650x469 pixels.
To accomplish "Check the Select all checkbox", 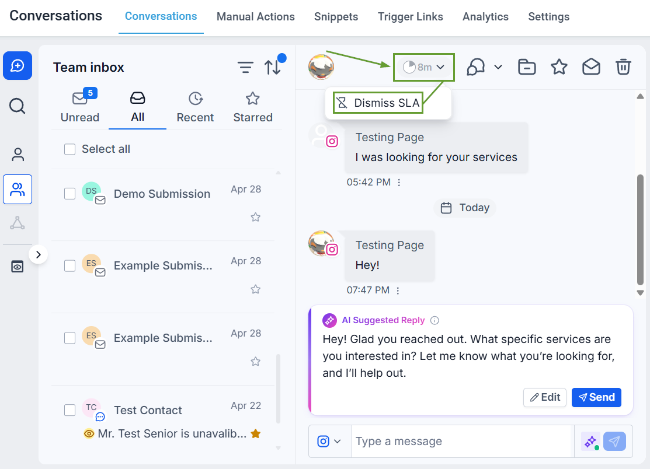I will pos(69,149).
